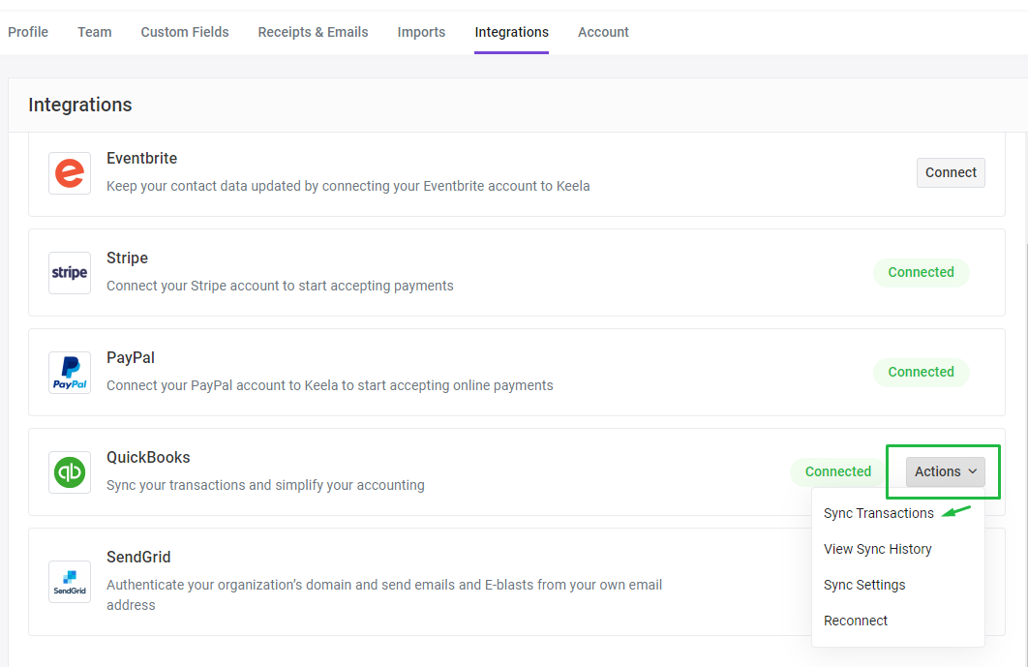
Task: Click the Stripe integration title
Action: (x=127, y=258)
